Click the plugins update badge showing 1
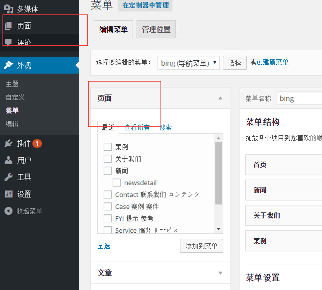The height and width of the screenshot is (290, 322). click(x=37, y=143)
